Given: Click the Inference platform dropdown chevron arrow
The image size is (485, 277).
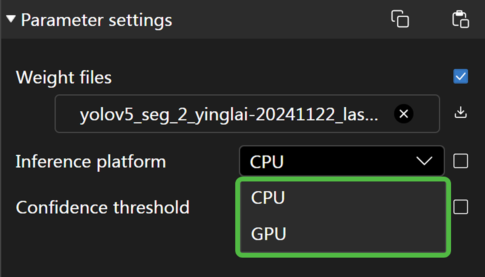Looking at the screenshot, I should [x=424, y=161].
